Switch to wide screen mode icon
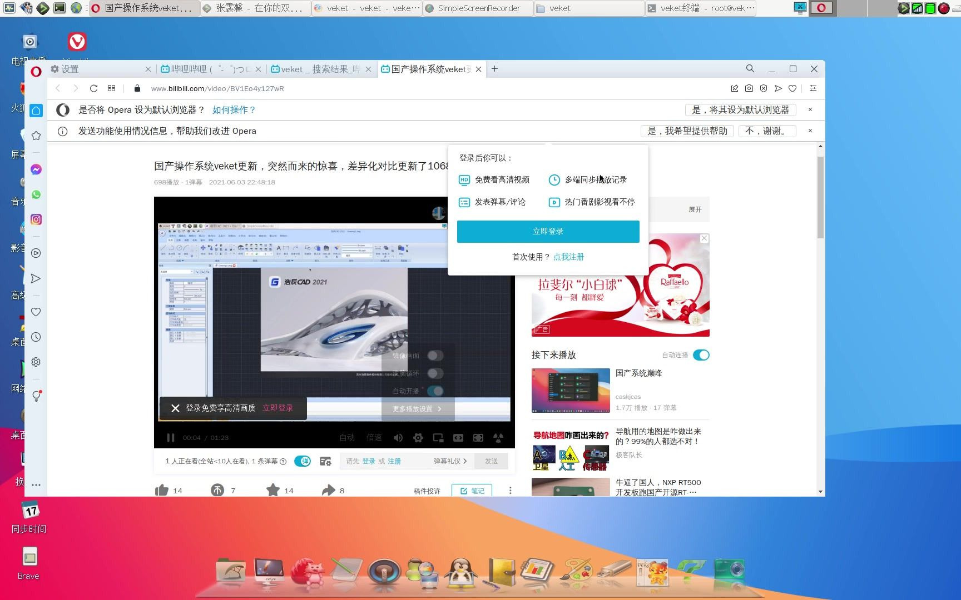The height and width of the screenshot is (600, 961). point(458,438)
